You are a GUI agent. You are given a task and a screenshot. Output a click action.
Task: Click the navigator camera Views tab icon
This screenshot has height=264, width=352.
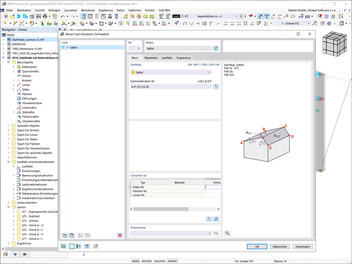pyautogui.click(x=25, y=254)
